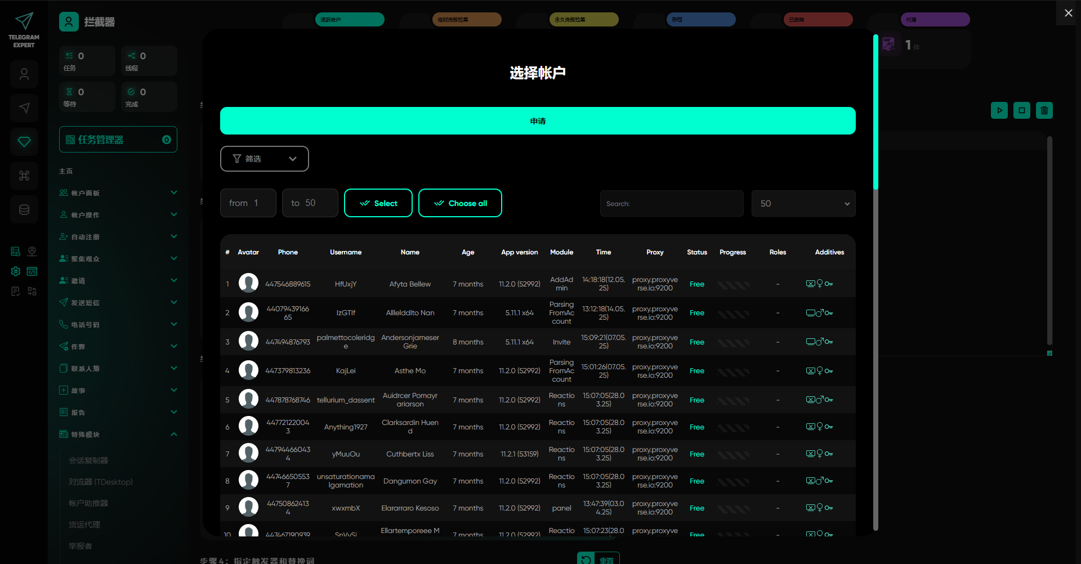Click the Select range button
1081x564 pixels.
coord(378,203)
